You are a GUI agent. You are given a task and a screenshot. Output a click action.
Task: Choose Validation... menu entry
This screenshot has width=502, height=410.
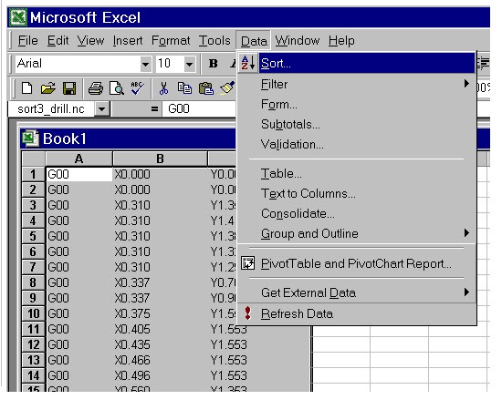click(x=356, y=145)
